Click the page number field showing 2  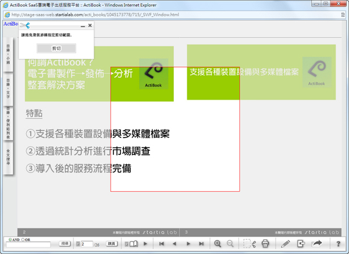pyautogui.click(x=87, y=244)
